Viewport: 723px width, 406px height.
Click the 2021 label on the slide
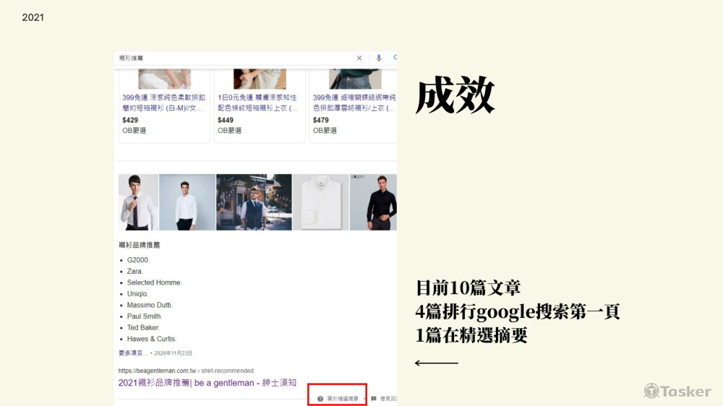(x=33, y=17)
